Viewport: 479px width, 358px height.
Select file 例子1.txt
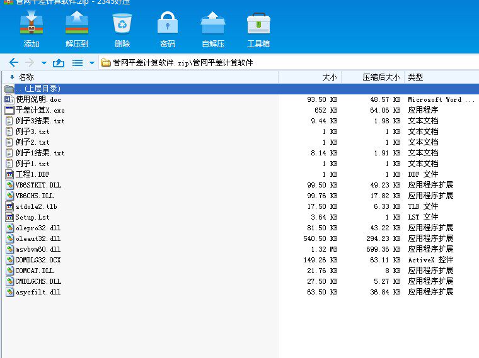point(32,164)
